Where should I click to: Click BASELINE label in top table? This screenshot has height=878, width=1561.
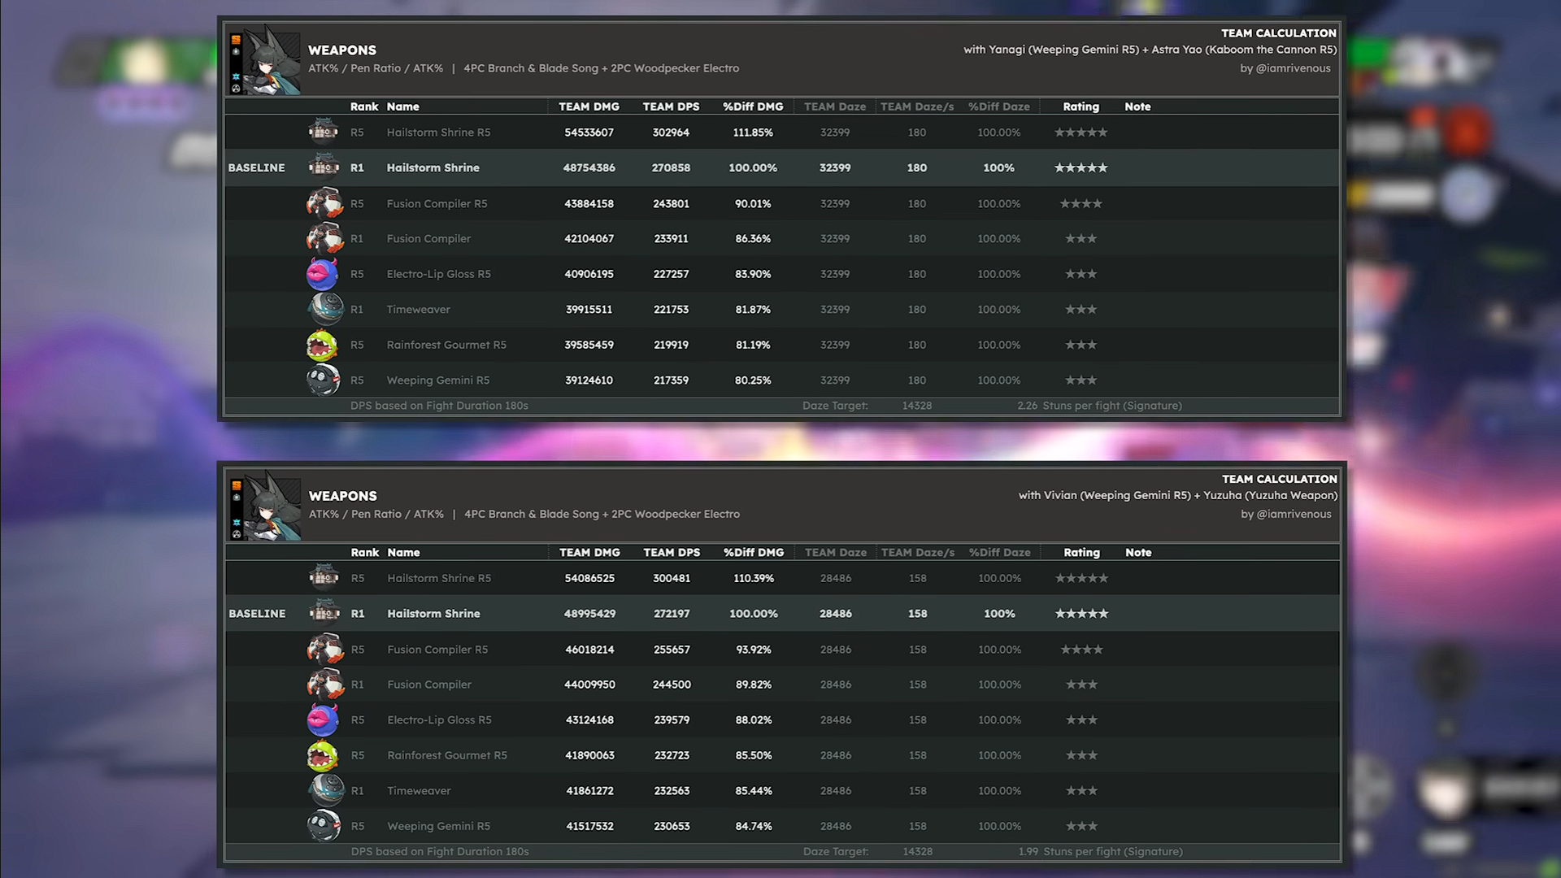[x=256, y=167]
